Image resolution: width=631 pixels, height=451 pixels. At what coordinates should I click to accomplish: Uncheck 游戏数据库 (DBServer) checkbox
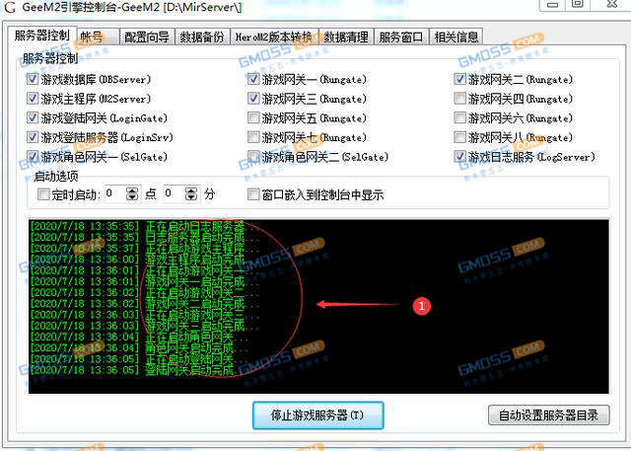click(x=33, y=79)
